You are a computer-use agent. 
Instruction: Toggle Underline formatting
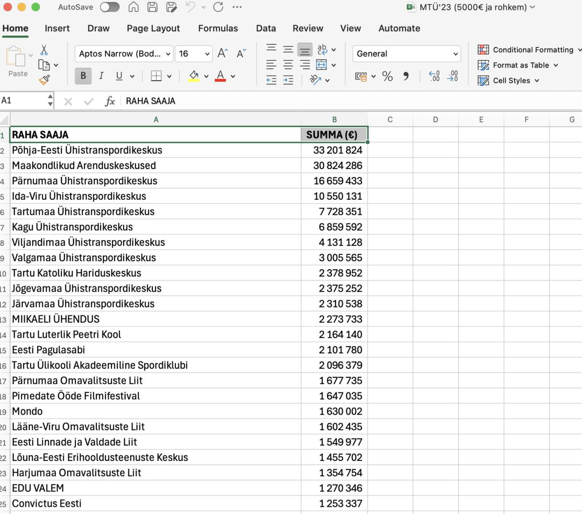pos(119,76)
